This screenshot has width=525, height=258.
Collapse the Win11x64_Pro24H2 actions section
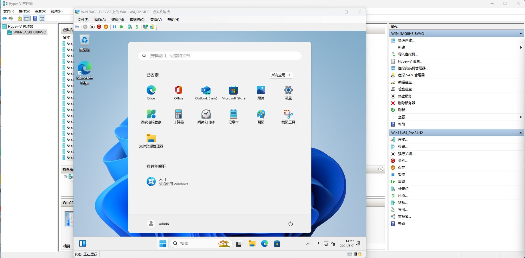(521, 133)
